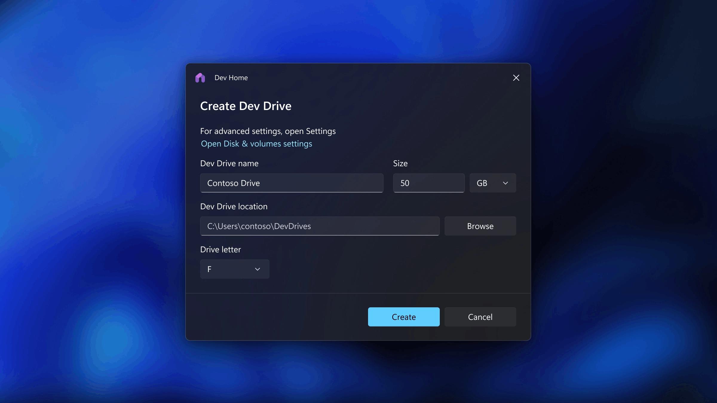Expand the Drive letter F dropdown
Viewport: 717px width, 403px height.
tap(235, 269)
